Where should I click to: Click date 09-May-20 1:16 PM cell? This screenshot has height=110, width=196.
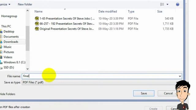[111, 29]
